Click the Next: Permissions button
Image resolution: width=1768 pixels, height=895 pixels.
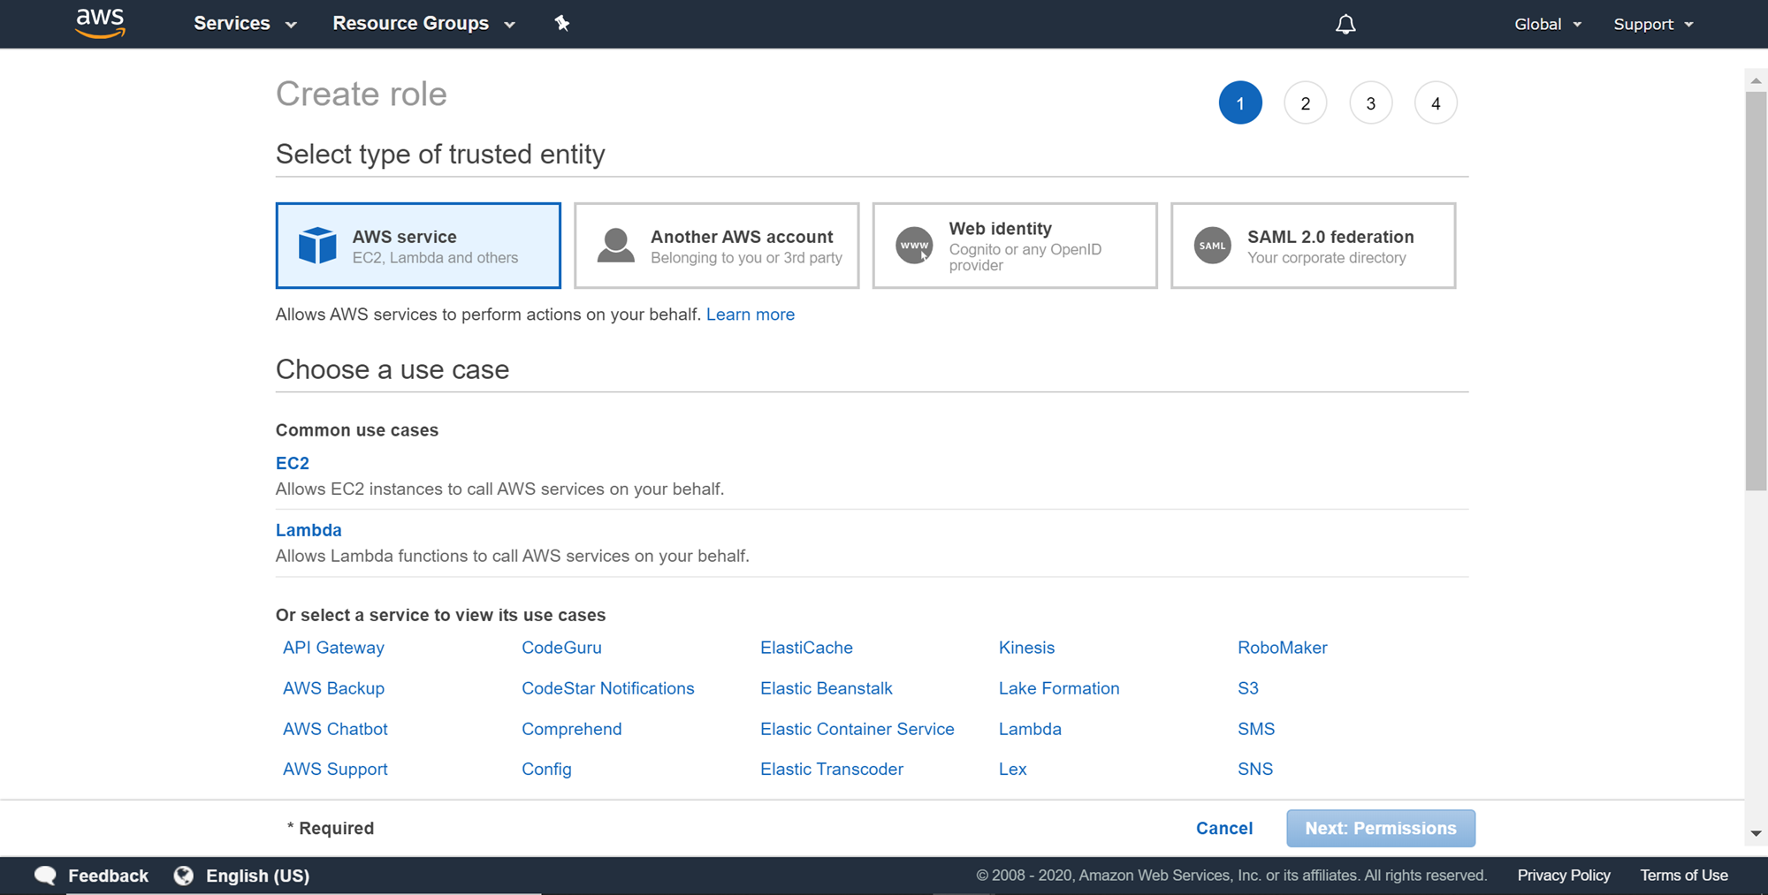click(x=1380, y=828)
